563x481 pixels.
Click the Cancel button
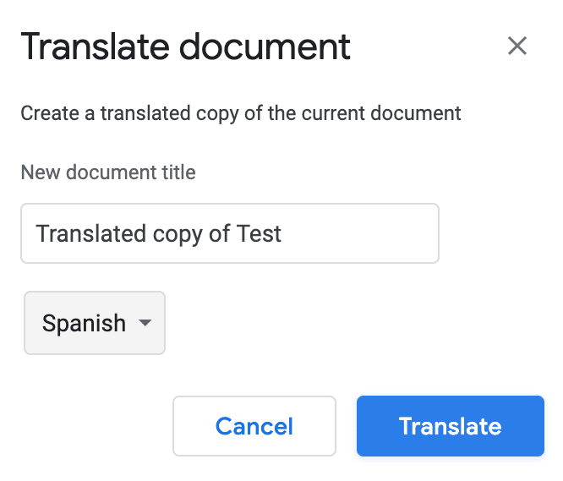click(254, 426)
